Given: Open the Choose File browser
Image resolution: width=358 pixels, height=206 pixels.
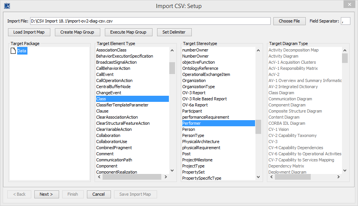Looking at the screenshot, I should click(289, 21).
